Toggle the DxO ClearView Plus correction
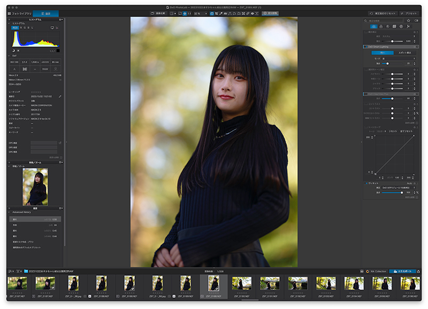 pos(365,94)
